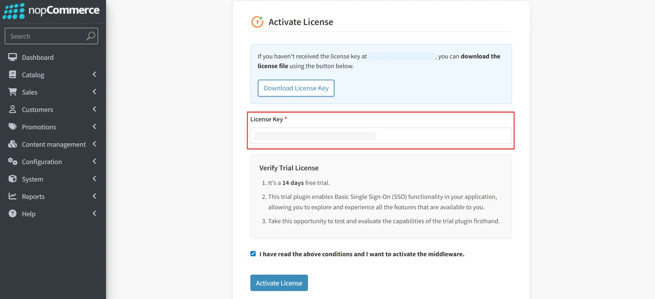
Task: Click the 'Take this opportunity to test' line
Action: 384,221
